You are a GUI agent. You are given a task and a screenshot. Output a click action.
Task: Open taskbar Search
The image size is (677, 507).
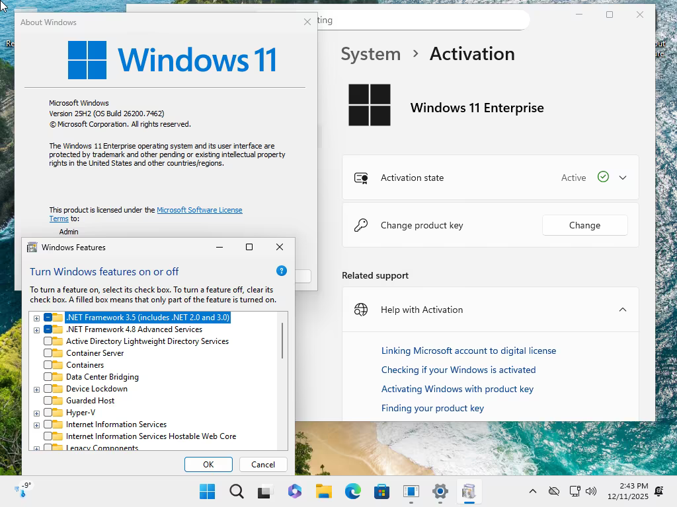(236, 491)
